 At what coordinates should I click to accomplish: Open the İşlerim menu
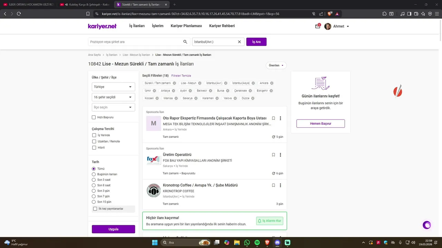click(x=157, y=26)
